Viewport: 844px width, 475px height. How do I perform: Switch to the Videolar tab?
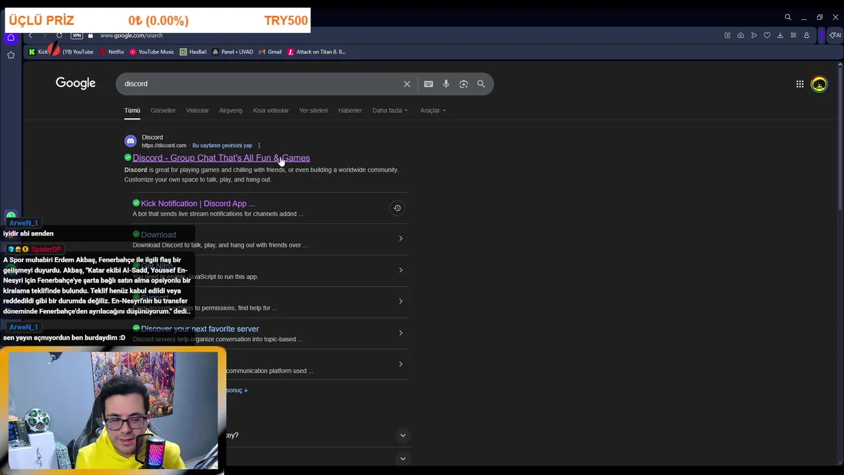(x=197, y=110)
